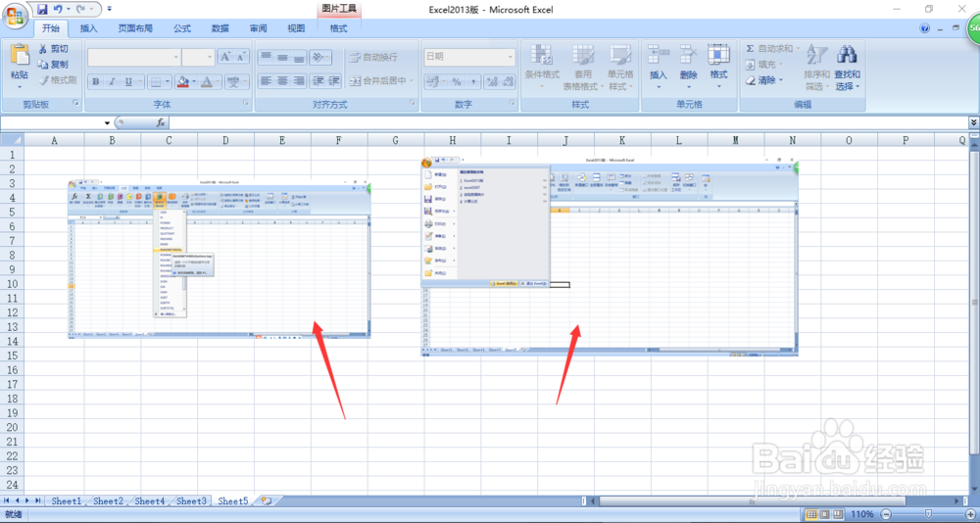Click the insert function fx button
980x523 pixels.
point(161,122)
